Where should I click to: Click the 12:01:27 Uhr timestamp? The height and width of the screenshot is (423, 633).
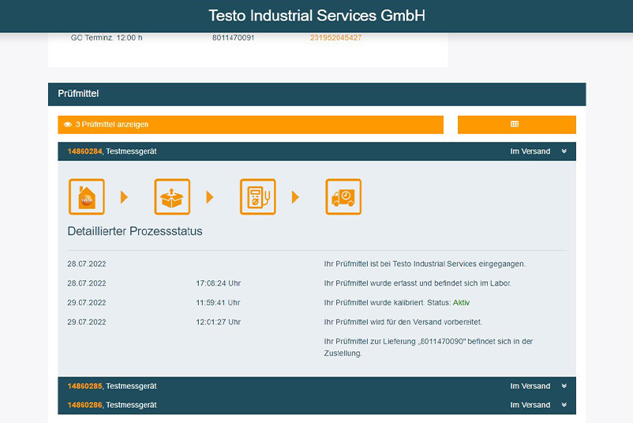pyautogui.click(x=219, y=322)
